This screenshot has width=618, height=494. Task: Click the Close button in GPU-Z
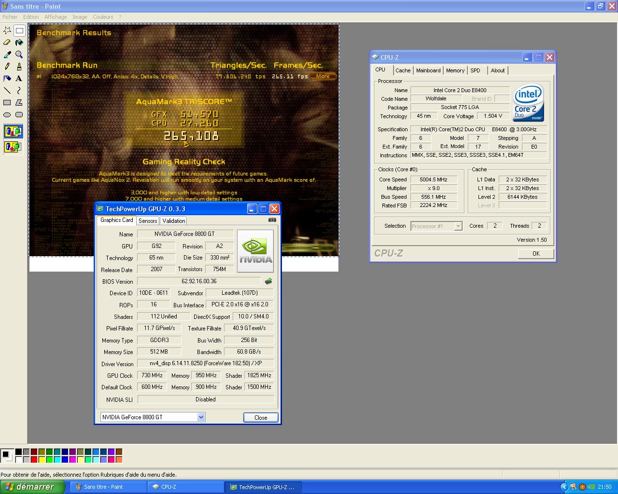coord(261,418)
